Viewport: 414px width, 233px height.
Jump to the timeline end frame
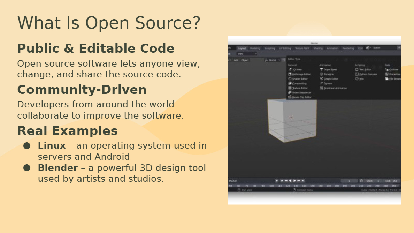coord(303,181)
